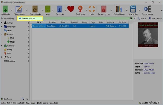The image size is (163, 105).
Task: Expand the Tags category
Action: (2, 57)
